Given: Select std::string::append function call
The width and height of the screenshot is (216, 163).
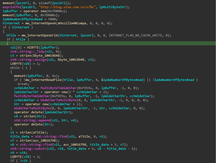Looking at the screenshot, I should [29, 120].
